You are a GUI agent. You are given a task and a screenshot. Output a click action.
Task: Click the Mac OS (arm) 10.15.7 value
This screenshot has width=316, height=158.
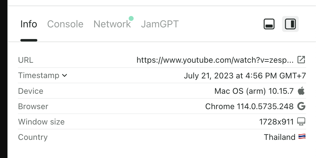(254, 91)
